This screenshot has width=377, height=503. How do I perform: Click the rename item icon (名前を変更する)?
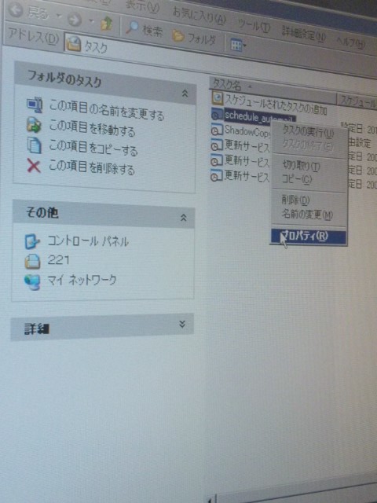(x=35, y=105)
